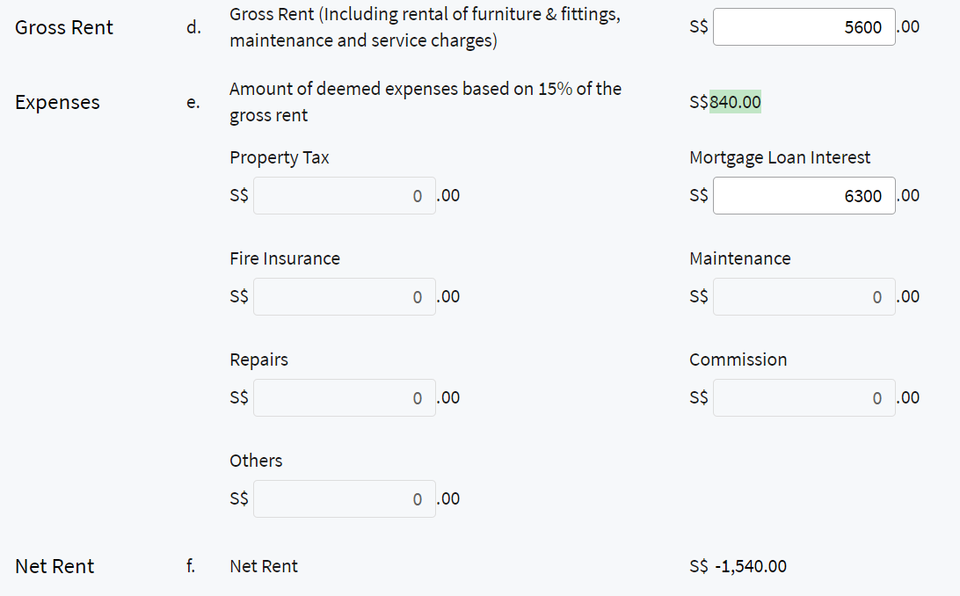Click into the Maintenance amount input
This screenshot has width=960, height=596.
tap(804, 297)
